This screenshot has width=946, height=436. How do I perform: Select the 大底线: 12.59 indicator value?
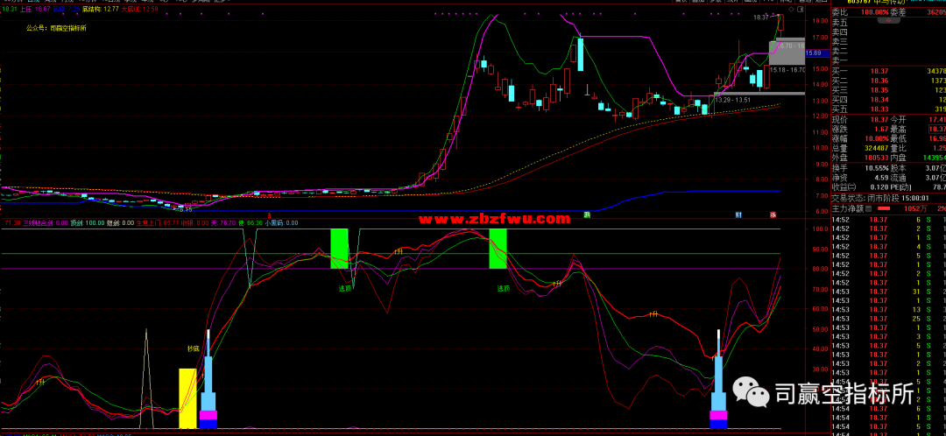(140, 9)
